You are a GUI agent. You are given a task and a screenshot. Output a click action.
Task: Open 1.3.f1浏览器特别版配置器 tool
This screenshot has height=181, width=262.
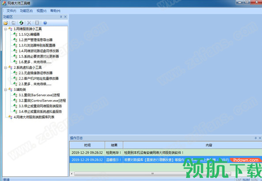click(x=37, y=45)
